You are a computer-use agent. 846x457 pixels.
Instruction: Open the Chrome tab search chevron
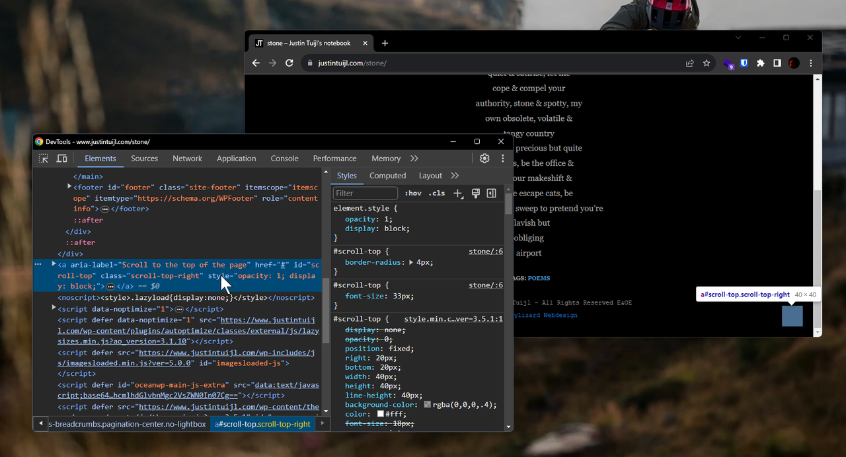pos(738,38)
